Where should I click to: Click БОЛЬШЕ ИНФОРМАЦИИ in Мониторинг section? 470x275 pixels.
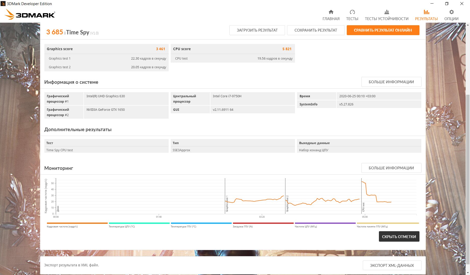coord(391,168)
